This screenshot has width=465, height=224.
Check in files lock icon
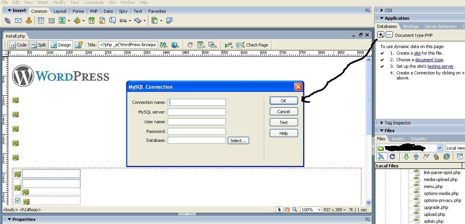pos(436,157)
